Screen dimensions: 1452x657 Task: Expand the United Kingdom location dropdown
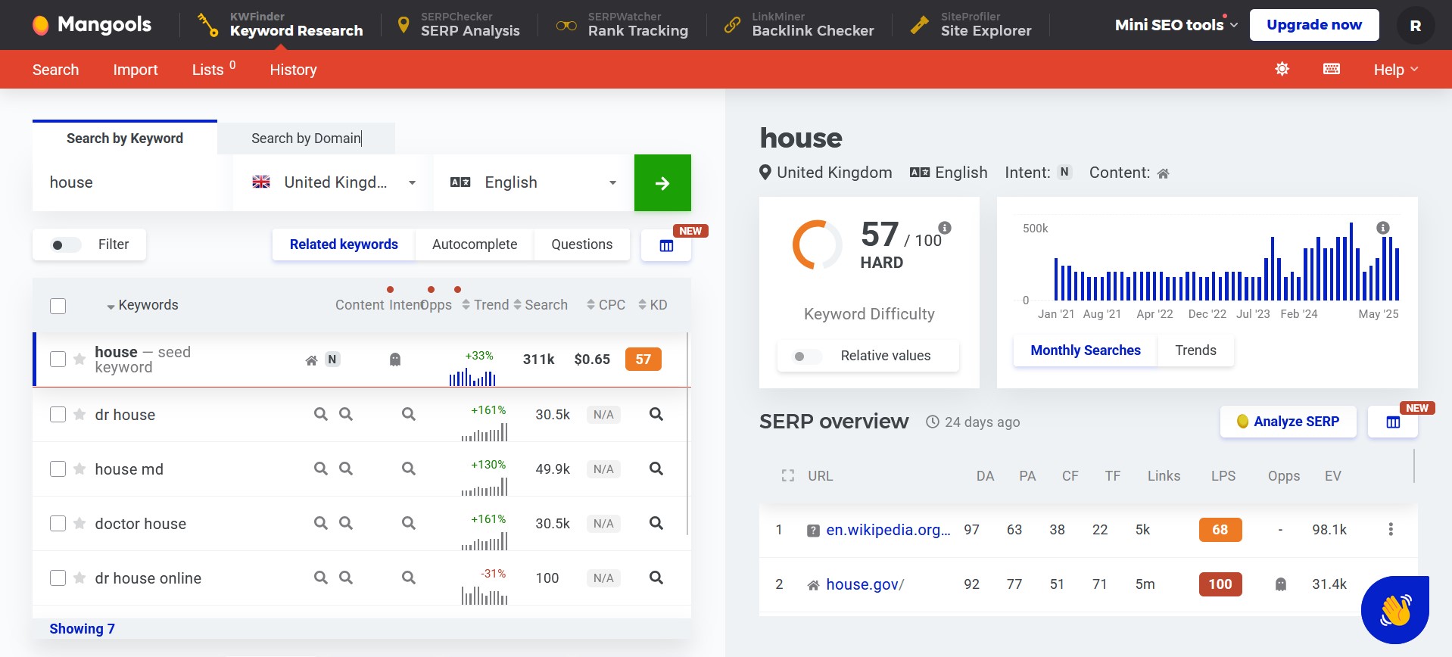pos(333,183)
